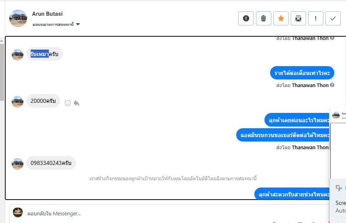Viewport: 346px width, 223px height.
Task: Open Arun Butasi's header profile picture
Action: (x=18, y=18)
